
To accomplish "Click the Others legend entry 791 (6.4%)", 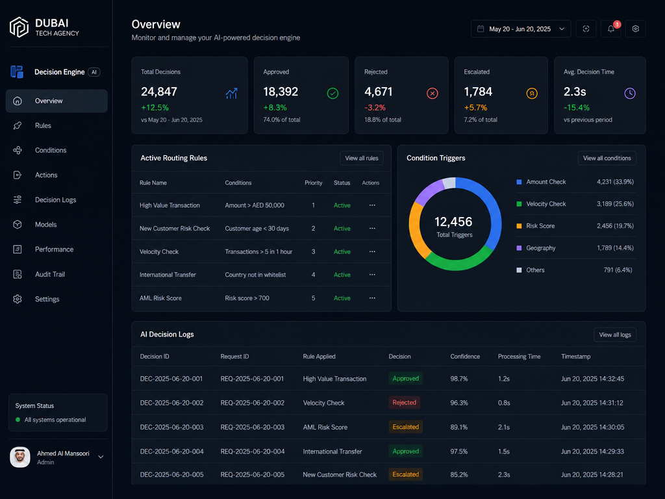I will click(577, 270).
